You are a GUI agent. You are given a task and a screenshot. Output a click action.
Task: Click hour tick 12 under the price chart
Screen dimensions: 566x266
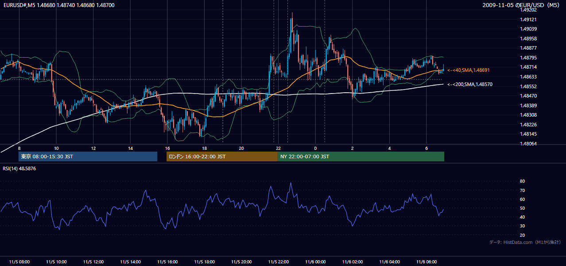point(93,148)
